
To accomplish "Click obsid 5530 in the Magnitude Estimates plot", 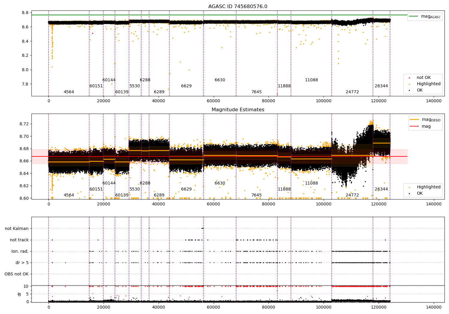I will tap(135, 189).
